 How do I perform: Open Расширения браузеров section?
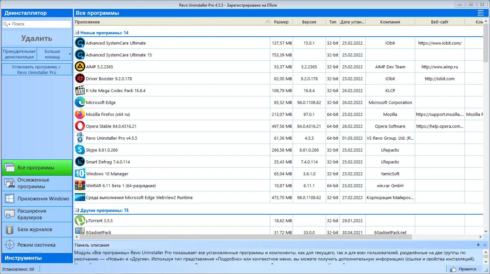pos(37,214)
